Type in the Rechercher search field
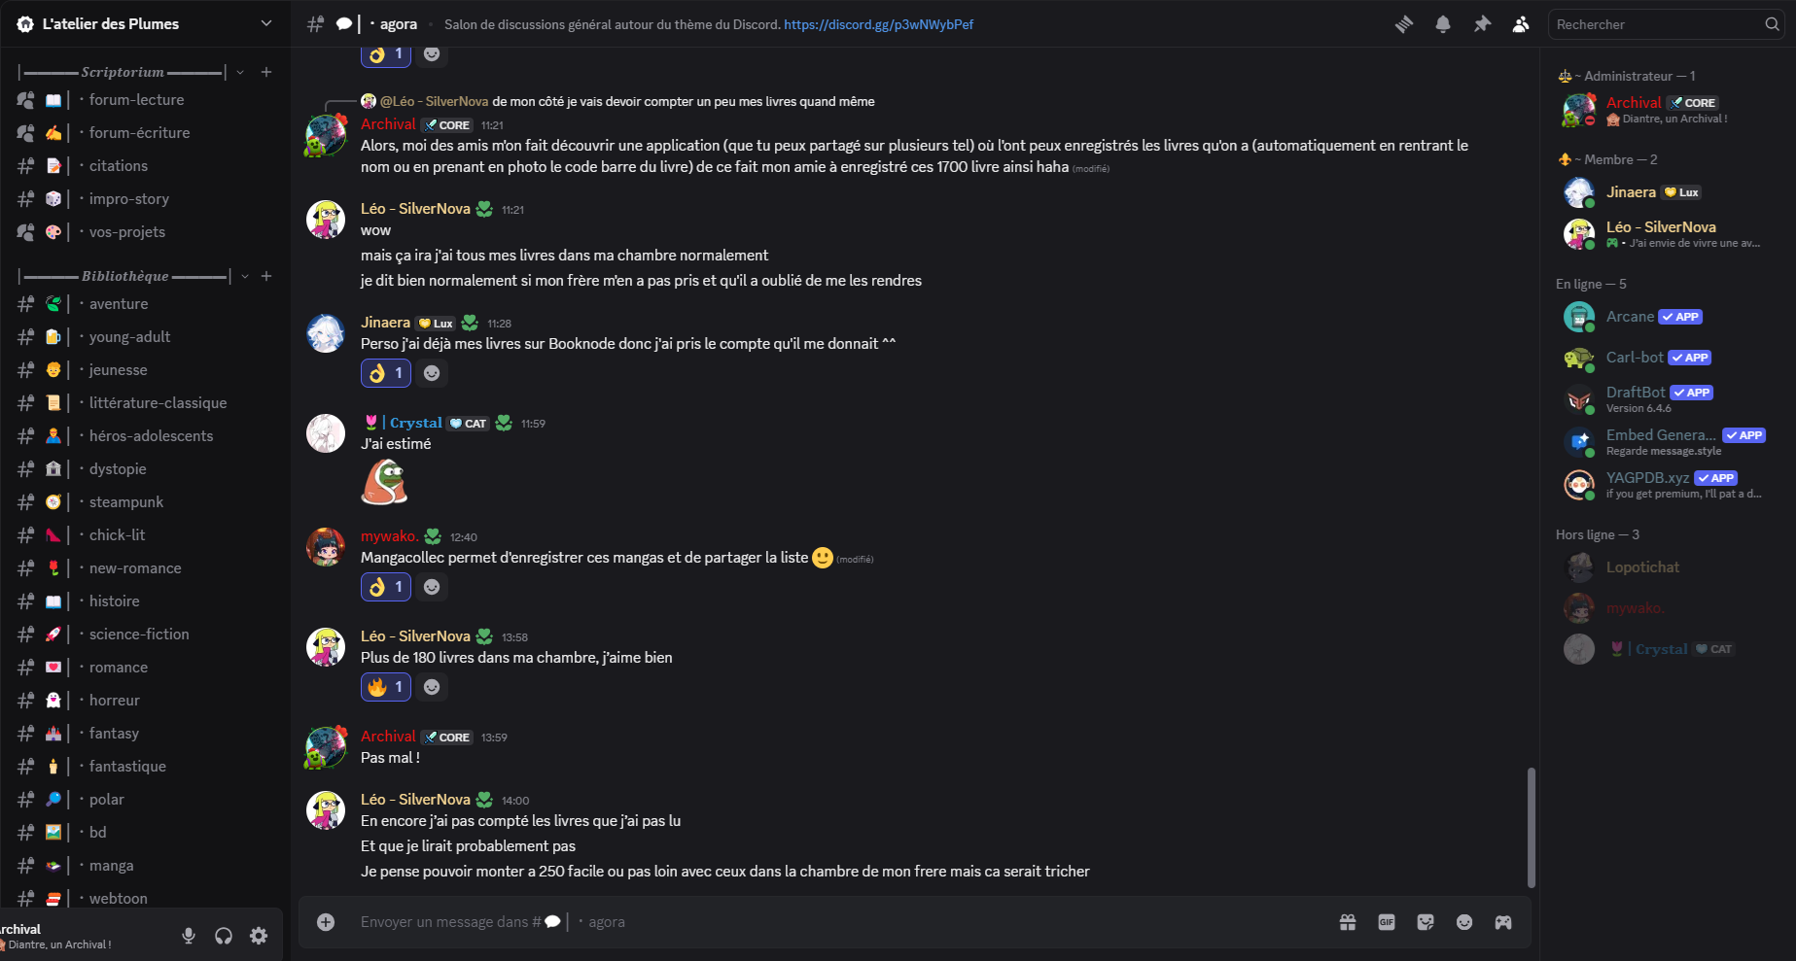The height and width of the screenshot is (961, 1796). point(1653,24)
